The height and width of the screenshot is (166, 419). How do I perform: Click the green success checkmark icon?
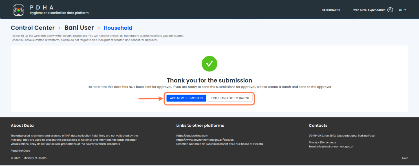[x=209, y=64]
